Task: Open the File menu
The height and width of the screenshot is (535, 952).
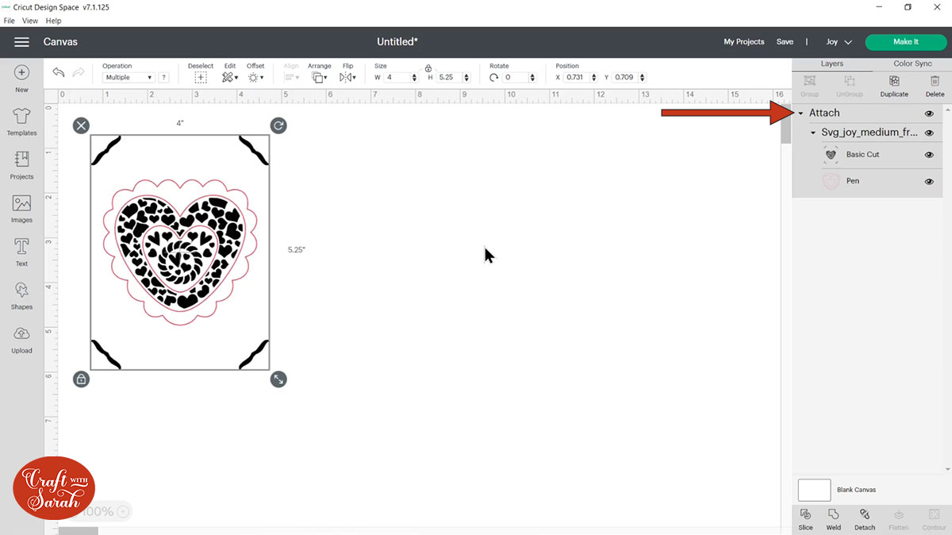Action: click(9, 21)
